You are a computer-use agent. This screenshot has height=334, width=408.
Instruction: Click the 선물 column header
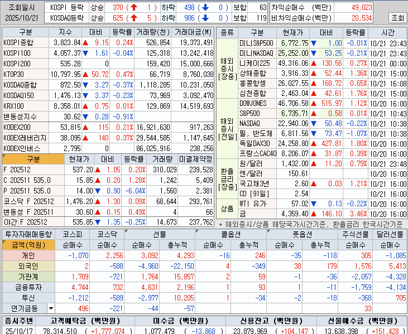[160, 234]
